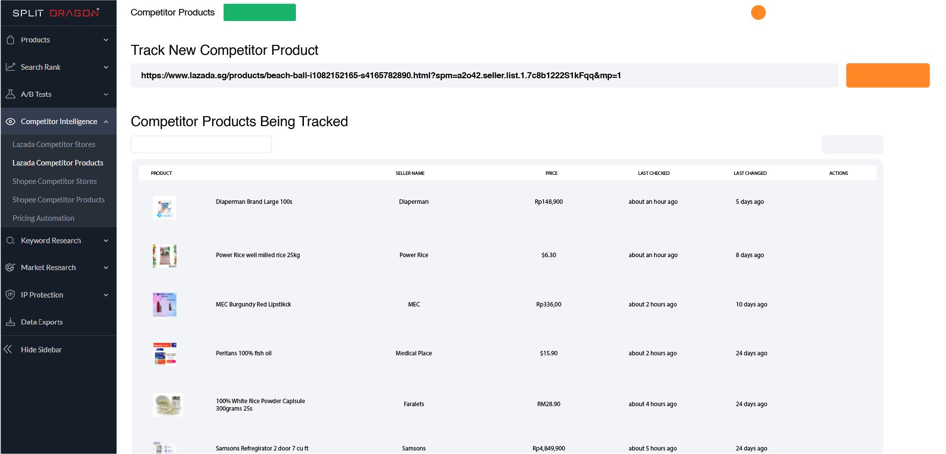The height and width of the screenshot is (454, 946).
Task: Click the 10 days ago last changed cell
Action: click(x=751, y=304)
